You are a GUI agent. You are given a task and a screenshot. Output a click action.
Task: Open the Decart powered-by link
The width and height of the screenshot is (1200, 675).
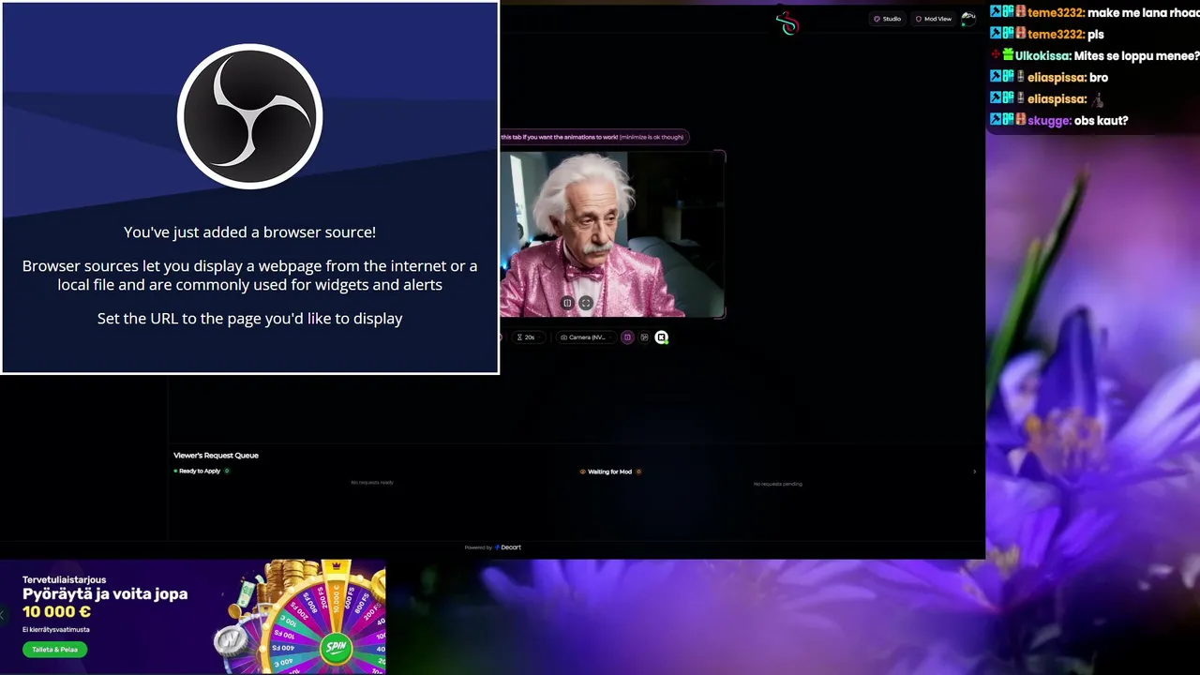pos(510,547)
